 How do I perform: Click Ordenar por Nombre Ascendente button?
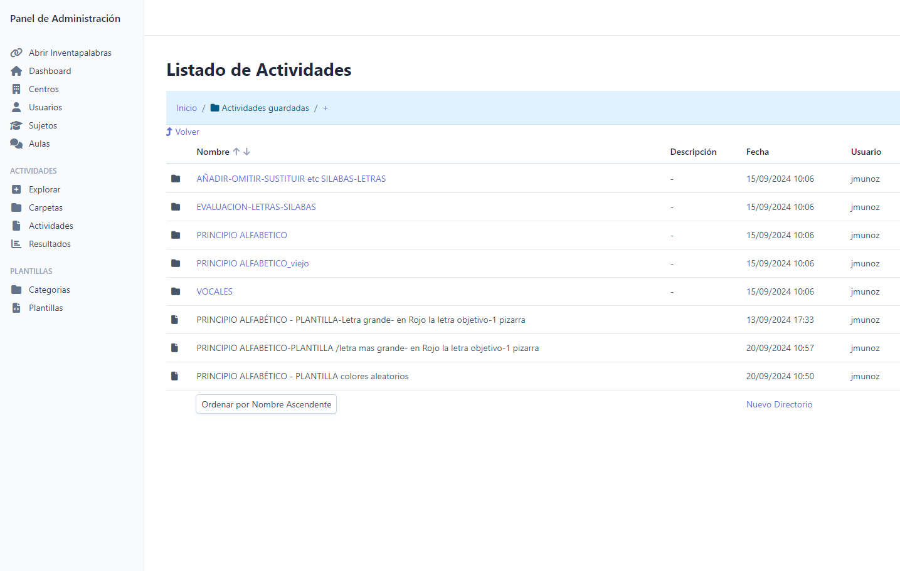[x=266, y=404]
